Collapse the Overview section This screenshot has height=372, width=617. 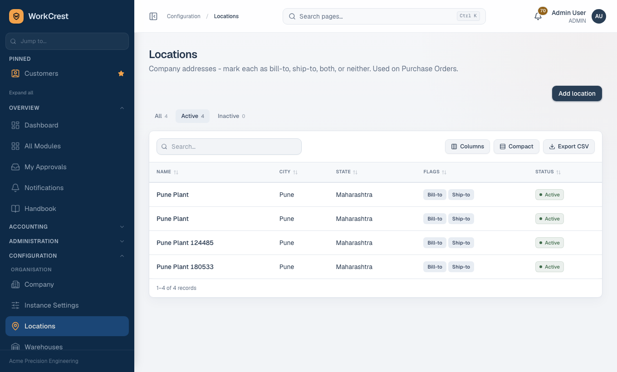[x=67, y=108]
